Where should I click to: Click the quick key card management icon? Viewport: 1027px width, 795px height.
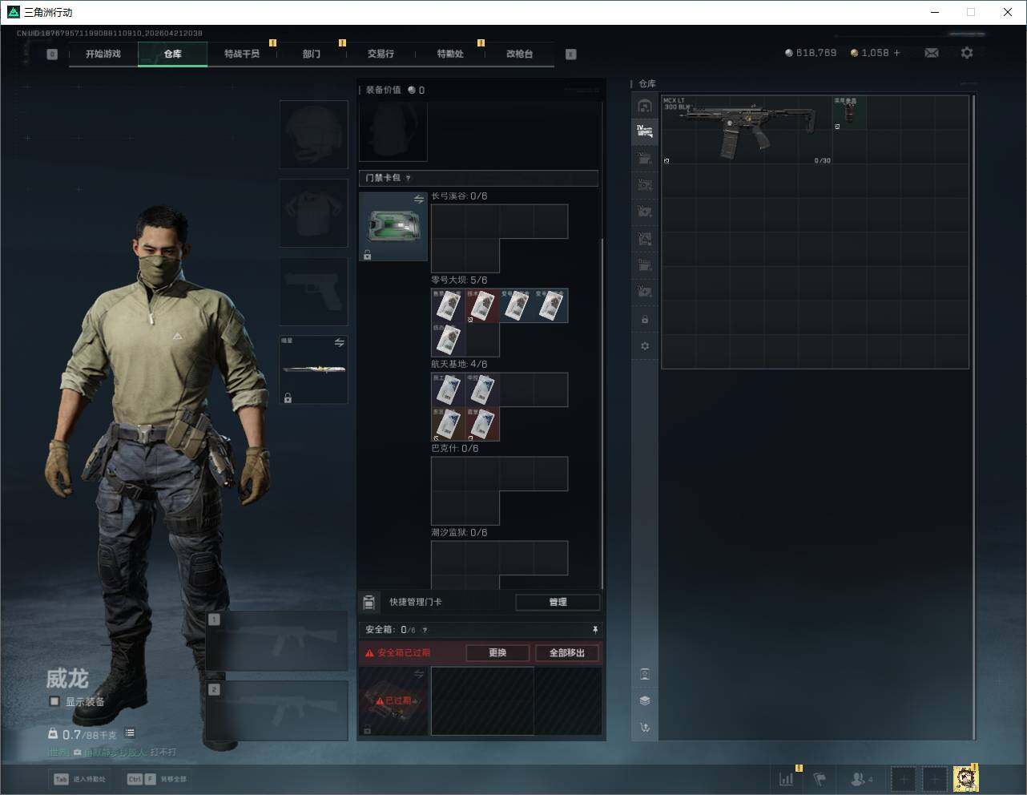(x=369, y=602)
